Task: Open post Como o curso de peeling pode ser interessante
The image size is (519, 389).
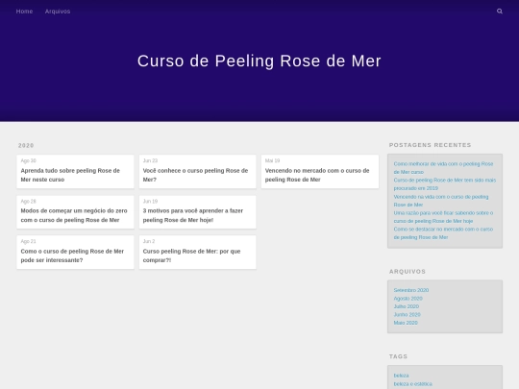Action: (72, 255)
